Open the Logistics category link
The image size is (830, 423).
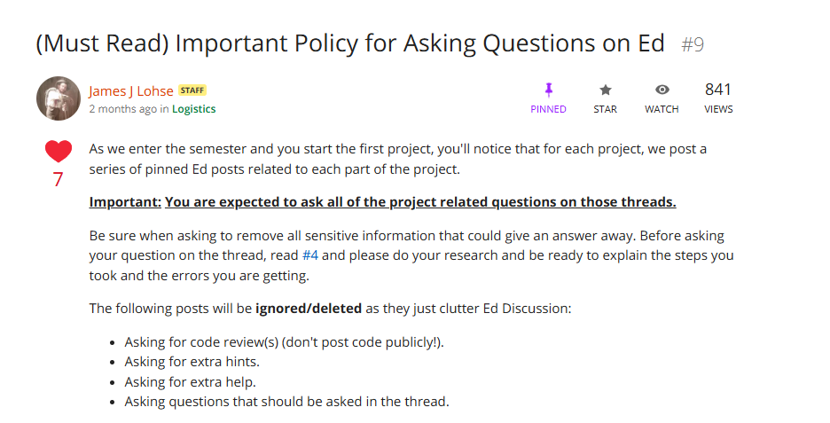pyautogui.click(x=193, y=109)
